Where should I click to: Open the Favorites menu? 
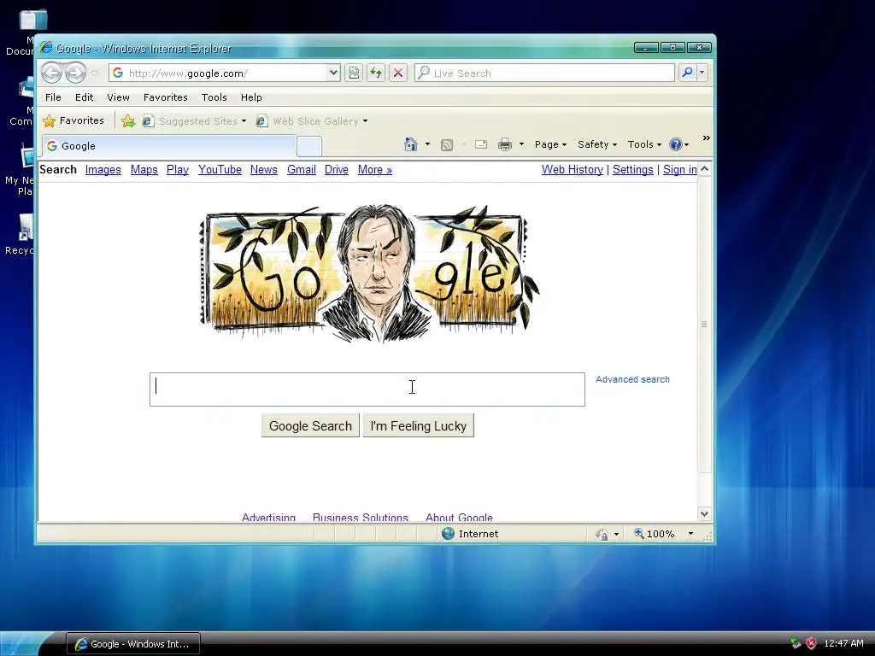[x=165, y=97]
